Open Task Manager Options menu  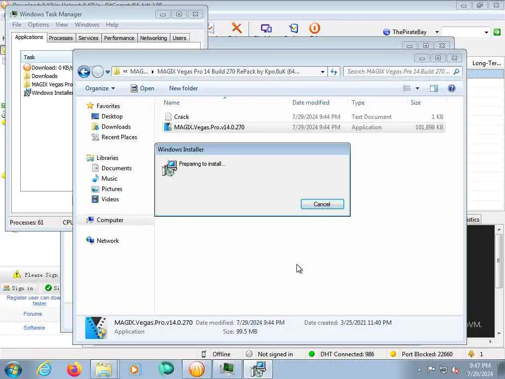[x=38, y=25]
